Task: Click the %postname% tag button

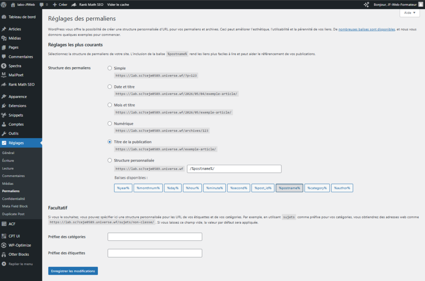Action: 289,188
